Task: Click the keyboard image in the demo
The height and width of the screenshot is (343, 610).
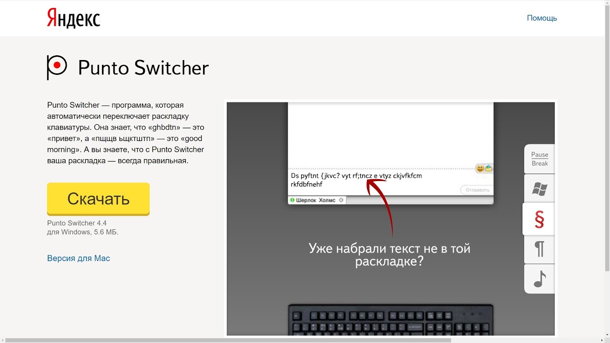Action: (x=391, y=320)
